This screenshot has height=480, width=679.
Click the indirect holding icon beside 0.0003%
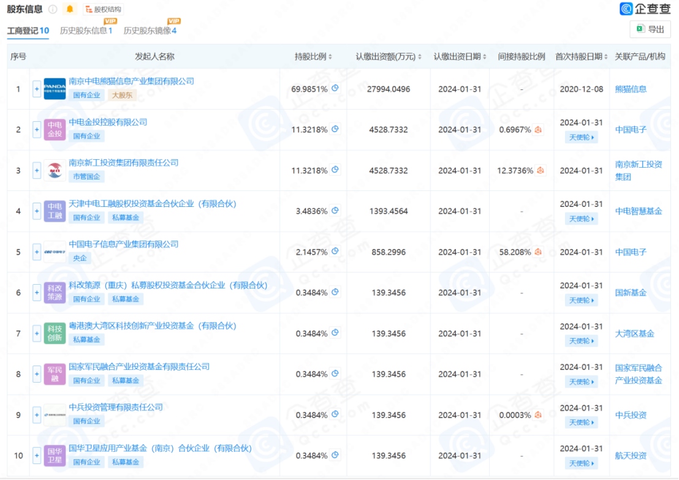(x=538, y=414)
